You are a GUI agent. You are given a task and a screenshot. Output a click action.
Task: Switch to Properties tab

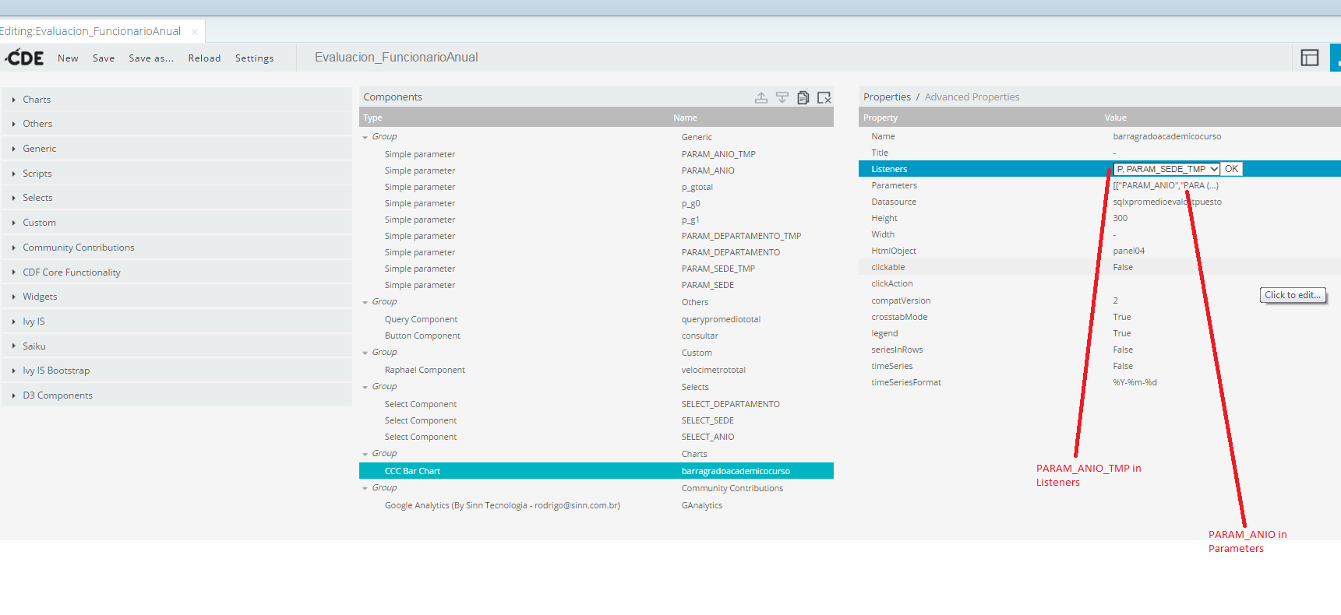[x=887, y=97]
